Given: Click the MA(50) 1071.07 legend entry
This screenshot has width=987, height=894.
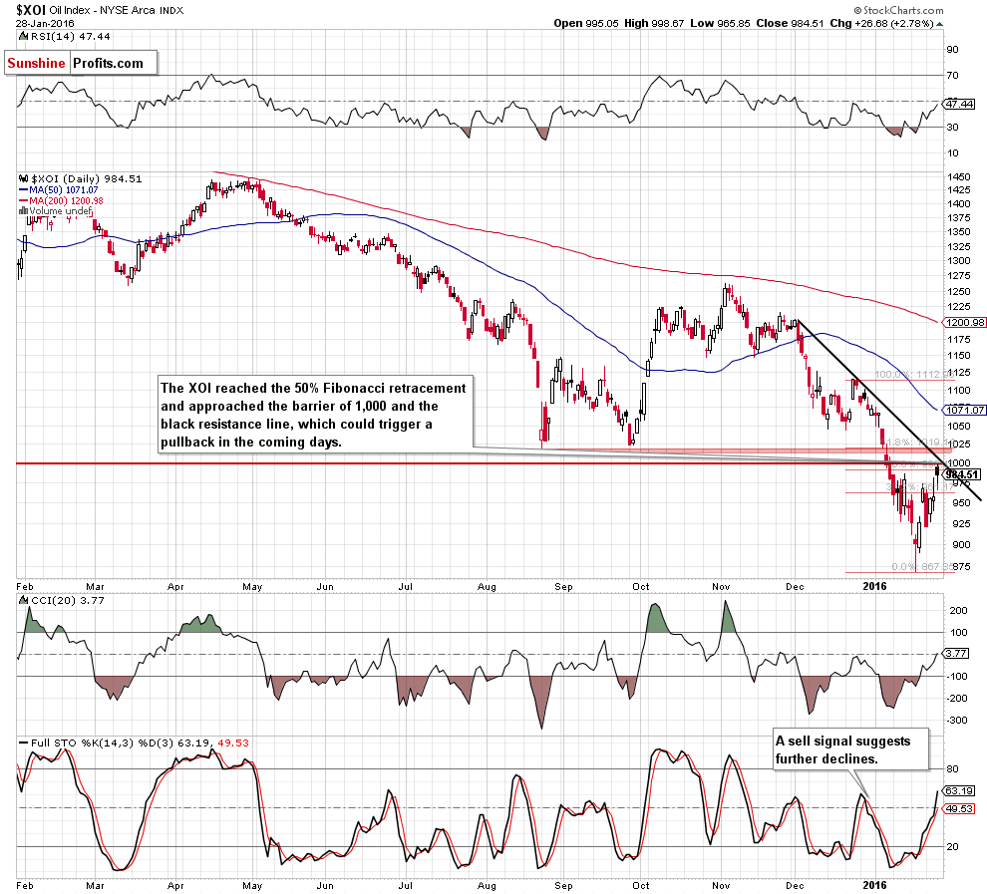Looking at the screenshot, I should [59, 190].
